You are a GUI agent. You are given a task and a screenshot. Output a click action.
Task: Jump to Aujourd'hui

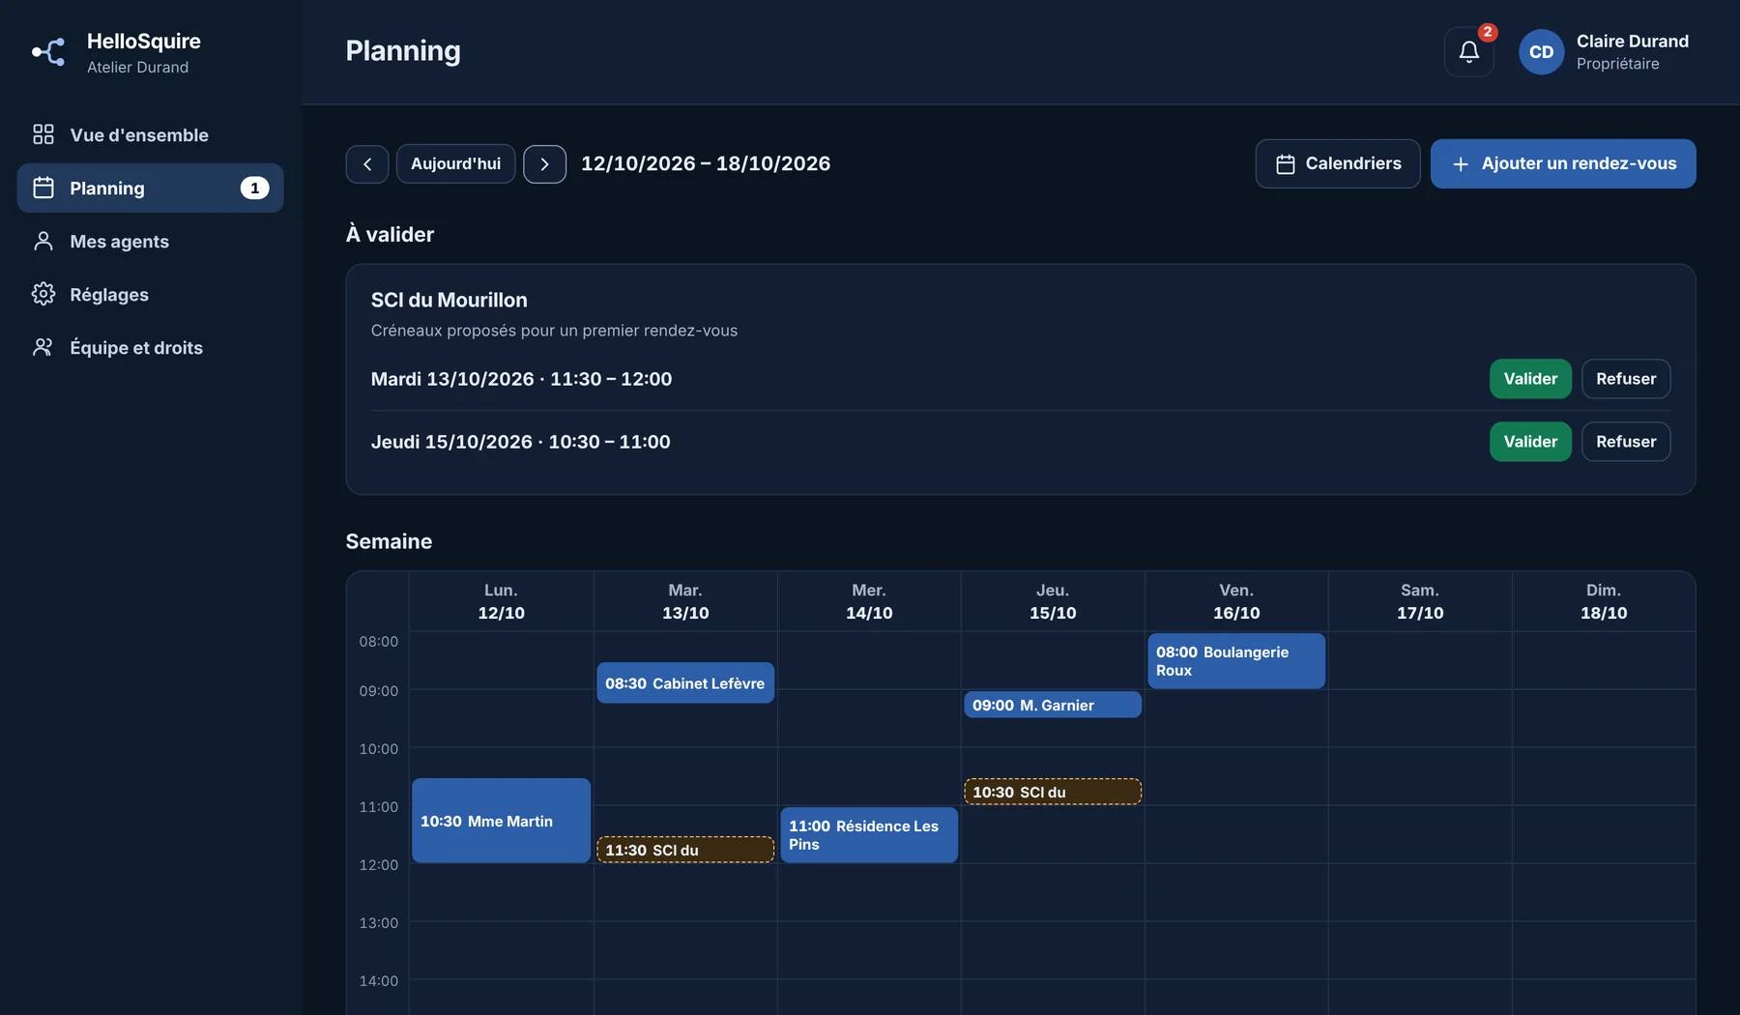pyautogui.click(x=456, y=164)
